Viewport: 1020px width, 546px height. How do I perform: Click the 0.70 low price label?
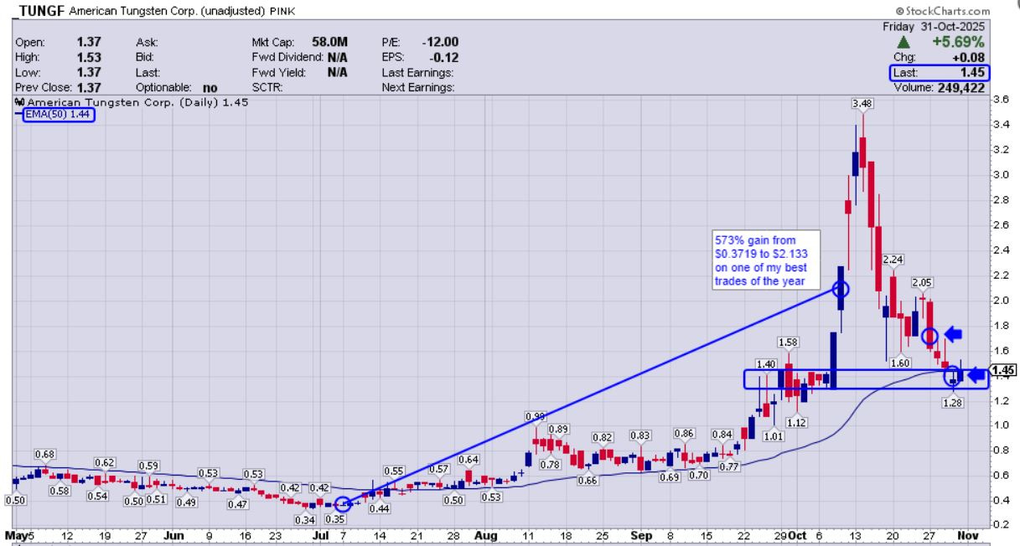(699, 475)
